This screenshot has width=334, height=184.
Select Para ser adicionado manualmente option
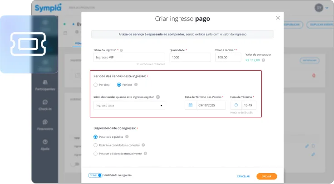pyautogui.click(x=96, y=154)
